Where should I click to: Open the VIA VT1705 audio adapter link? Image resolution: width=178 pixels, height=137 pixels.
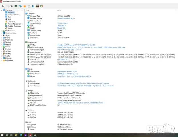[x=86, y=86]
